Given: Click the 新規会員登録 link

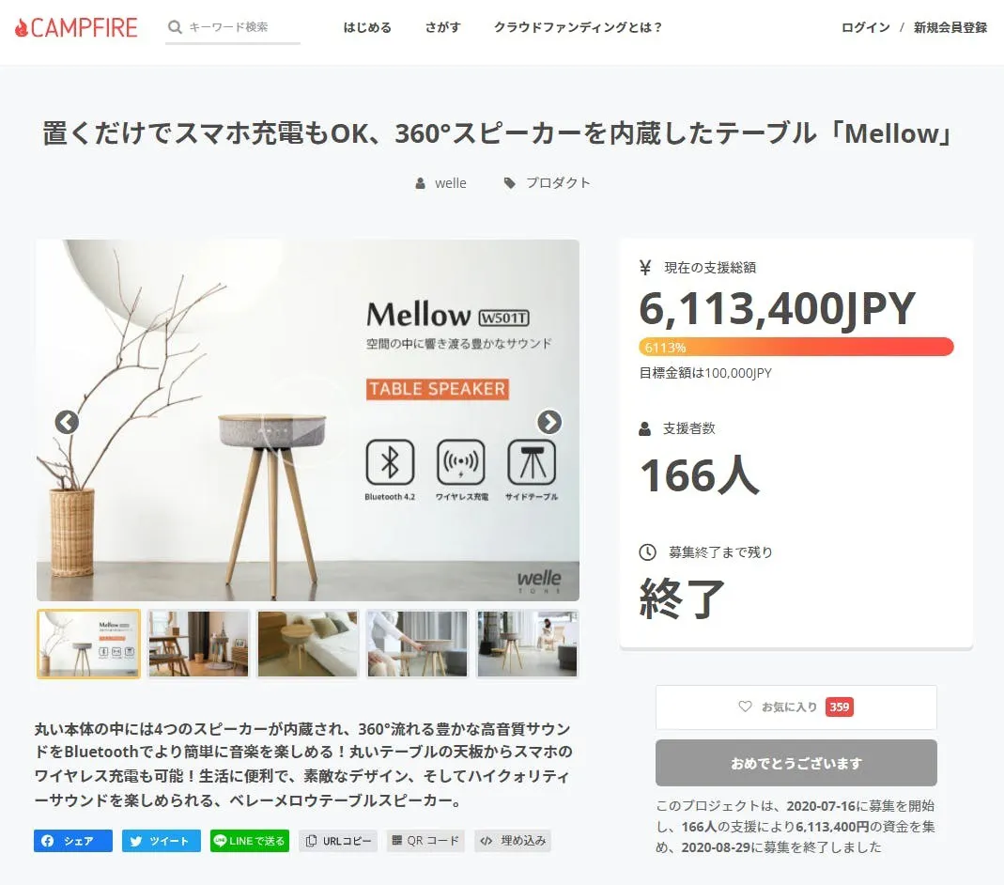Looking at the screenshot, I should [950, 27].
